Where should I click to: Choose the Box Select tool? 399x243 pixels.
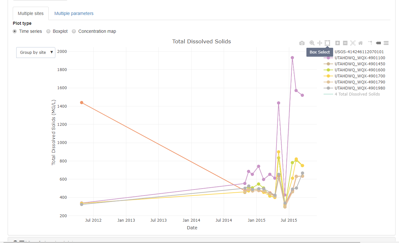327,43
